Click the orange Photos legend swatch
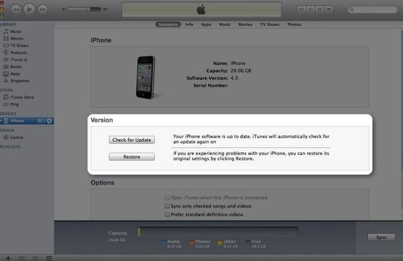 pyautogui.click(x=192, y=242)
